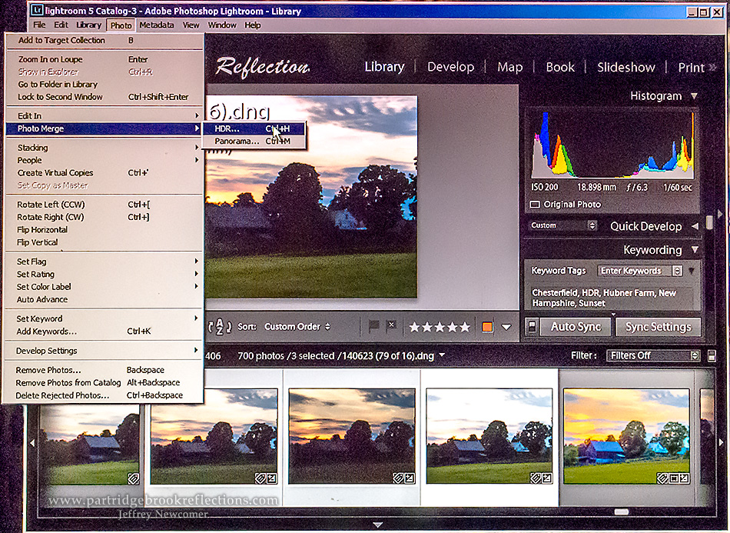Open the View menu
730x533 pixels.
coord(191,25)
